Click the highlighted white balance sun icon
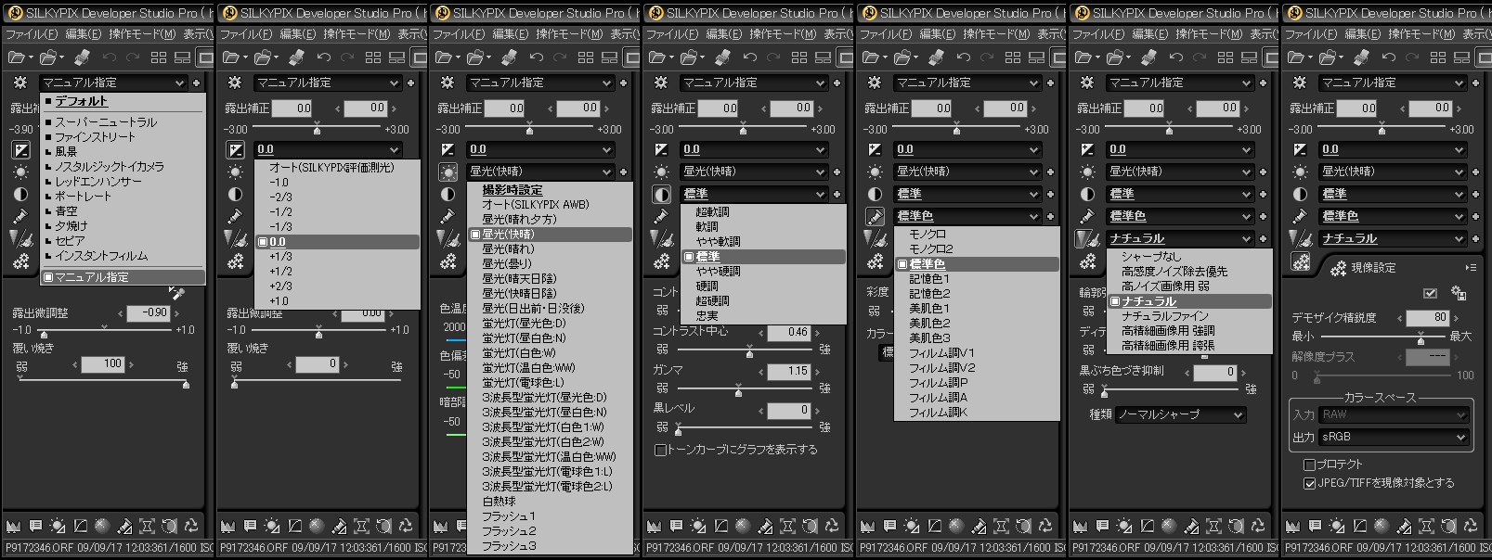1492x560 pixels. 448,172
